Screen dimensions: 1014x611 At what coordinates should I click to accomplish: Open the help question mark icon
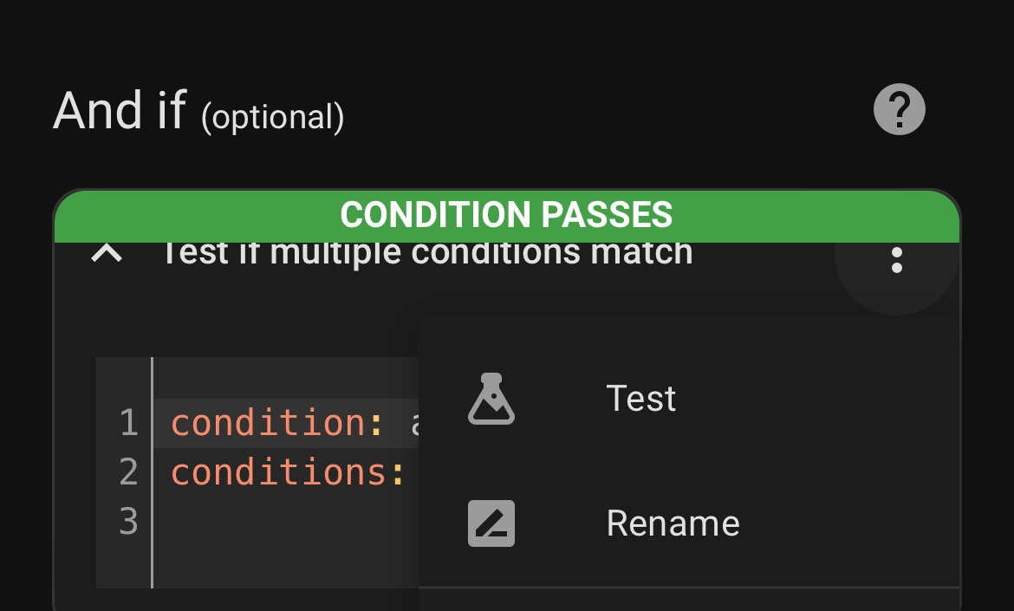899,110
